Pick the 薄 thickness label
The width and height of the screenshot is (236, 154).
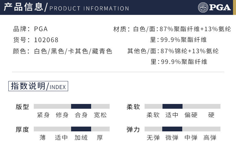click(x=43, y=138)
